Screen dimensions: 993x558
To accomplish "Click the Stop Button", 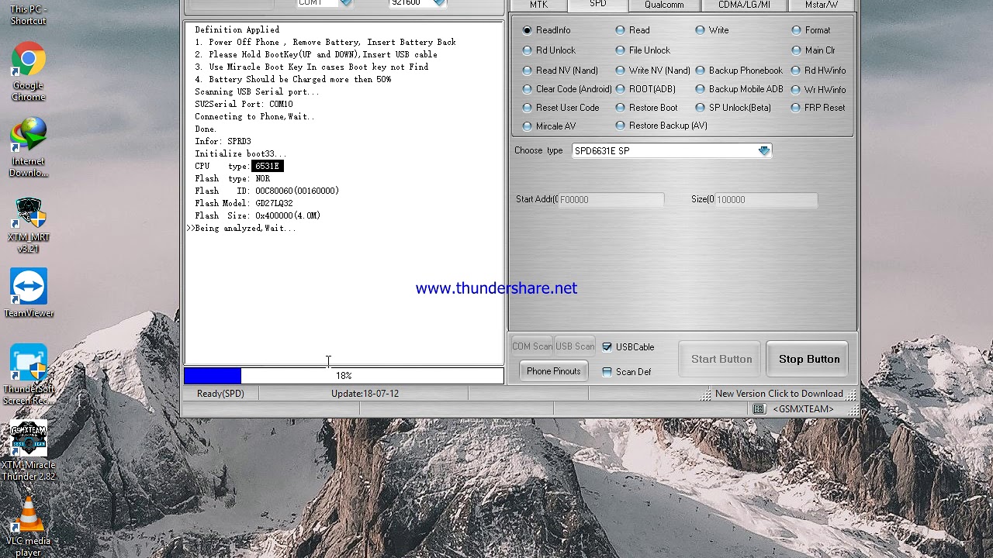I will pyautogui.click(x=809, y=360).
